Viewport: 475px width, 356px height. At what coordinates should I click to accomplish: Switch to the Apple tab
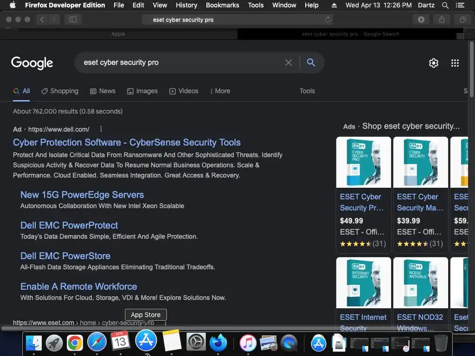(118, 34)
